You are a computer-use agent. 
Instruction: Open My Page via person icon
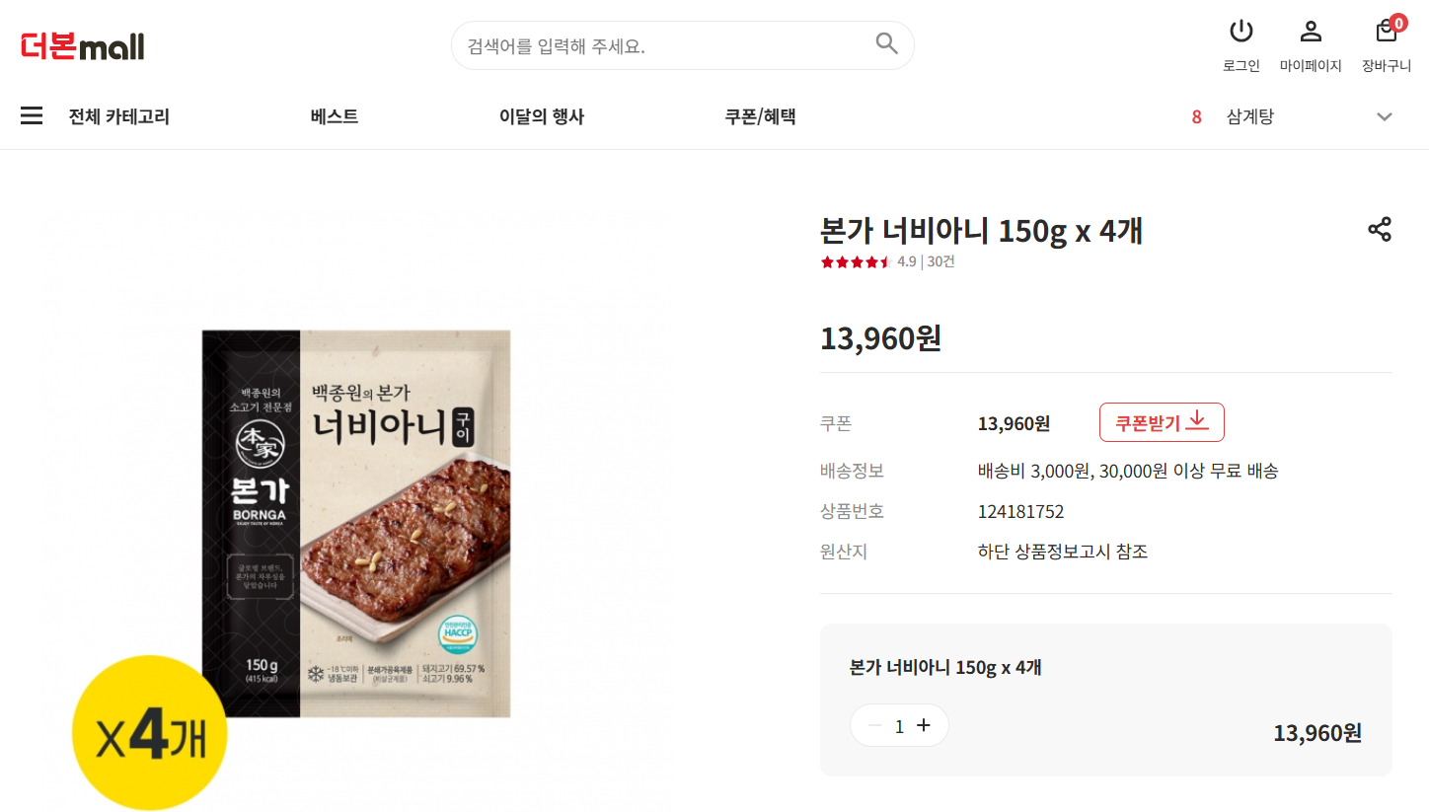pyautogui.click(x=1311, y=32)
